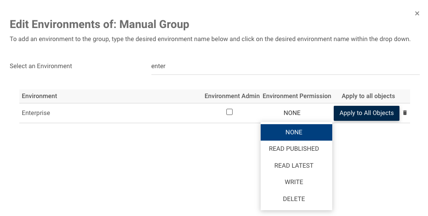428x216 pixels.
Task: Click the environment search field containing 'enter'
Action: coord(285,66)
